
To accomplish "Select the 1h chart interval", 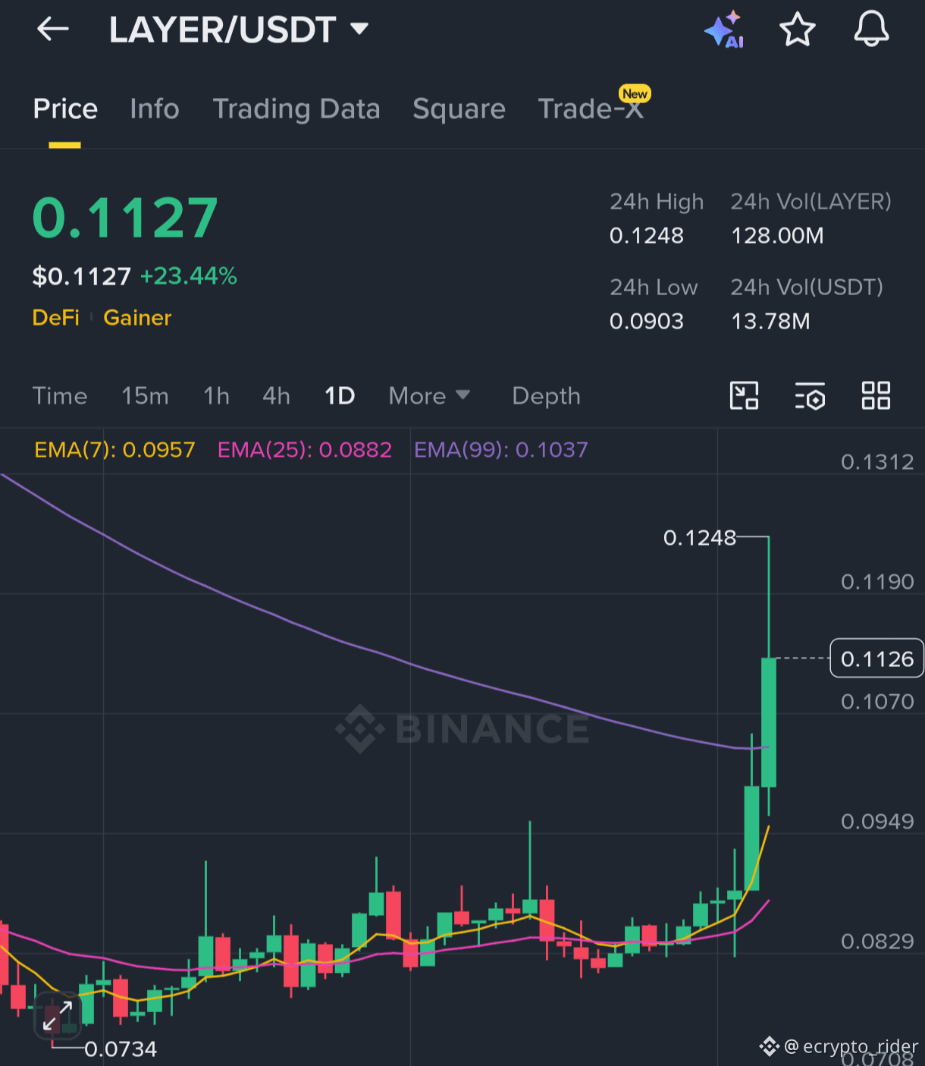I will (x=217, y=396).
